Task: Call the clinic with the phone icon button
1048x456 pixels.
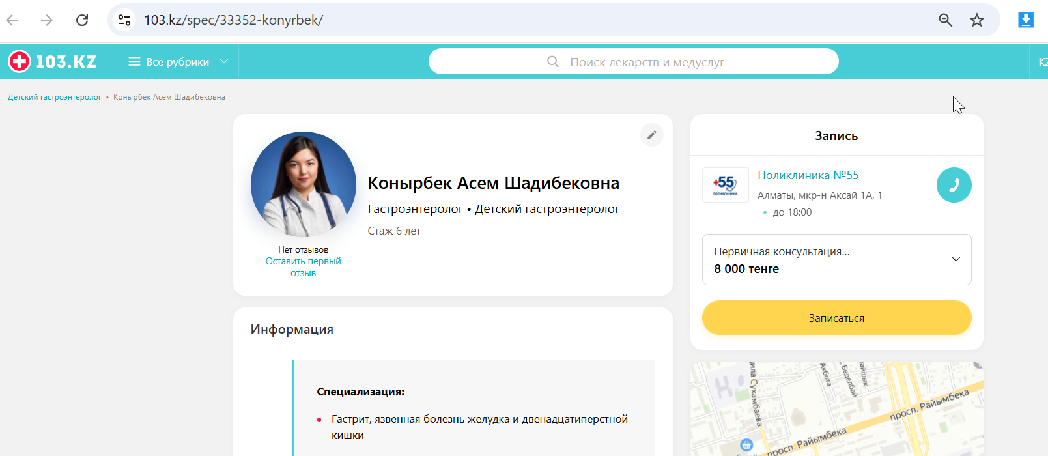Action: (954, 185)
